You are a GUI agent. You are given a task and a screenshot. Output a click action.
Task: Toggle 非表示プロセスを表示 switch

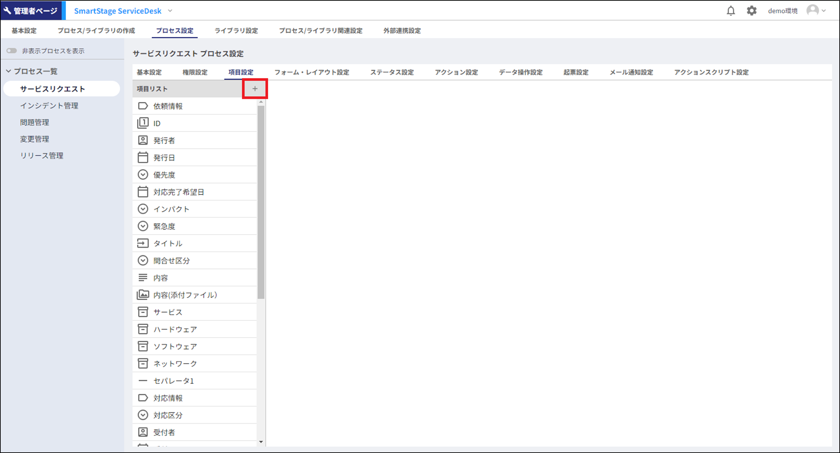coord(12,51)
